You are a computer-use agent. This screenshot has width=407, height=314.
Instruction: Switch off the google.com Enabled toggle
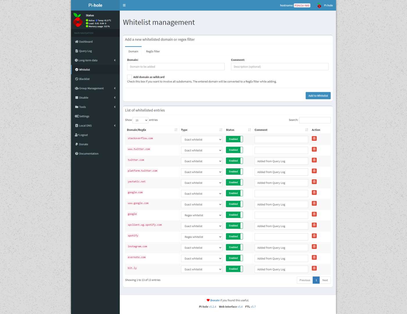(x=234, y=193)
